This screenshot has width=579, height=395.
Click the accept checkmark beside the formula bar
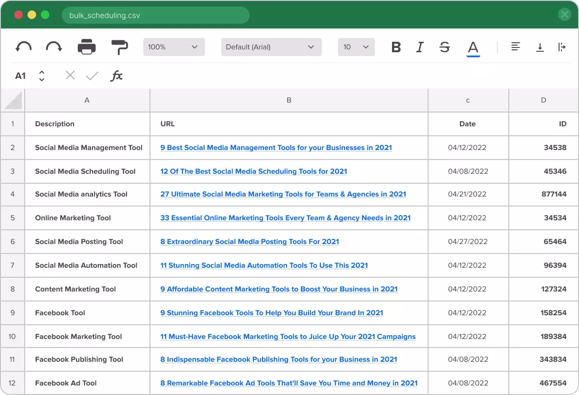(92, 75)
